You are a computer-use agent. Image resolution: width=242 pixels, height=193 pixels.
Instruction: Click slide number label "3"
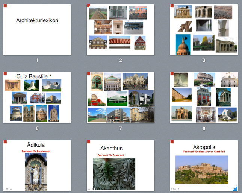click(204, 60)
